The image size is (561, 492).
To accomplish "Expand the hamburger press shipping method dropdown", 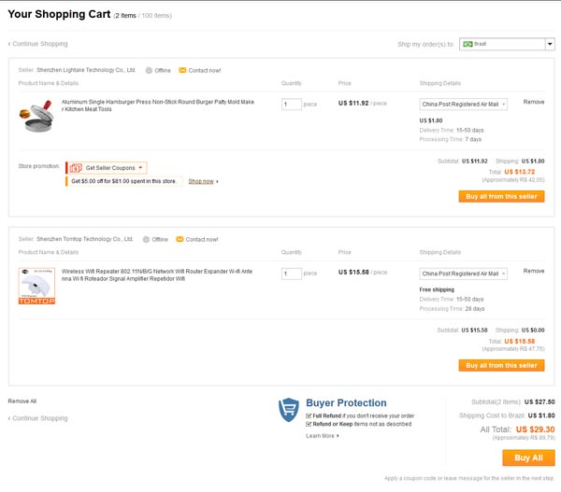I will tap(464, 104).
